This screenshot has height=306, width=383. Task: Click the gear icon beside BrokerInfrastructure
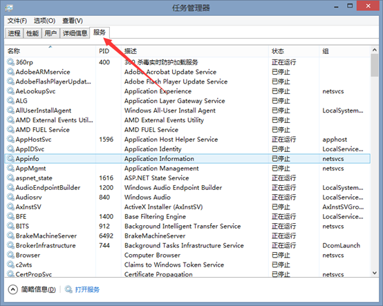[x=10, y=245]
